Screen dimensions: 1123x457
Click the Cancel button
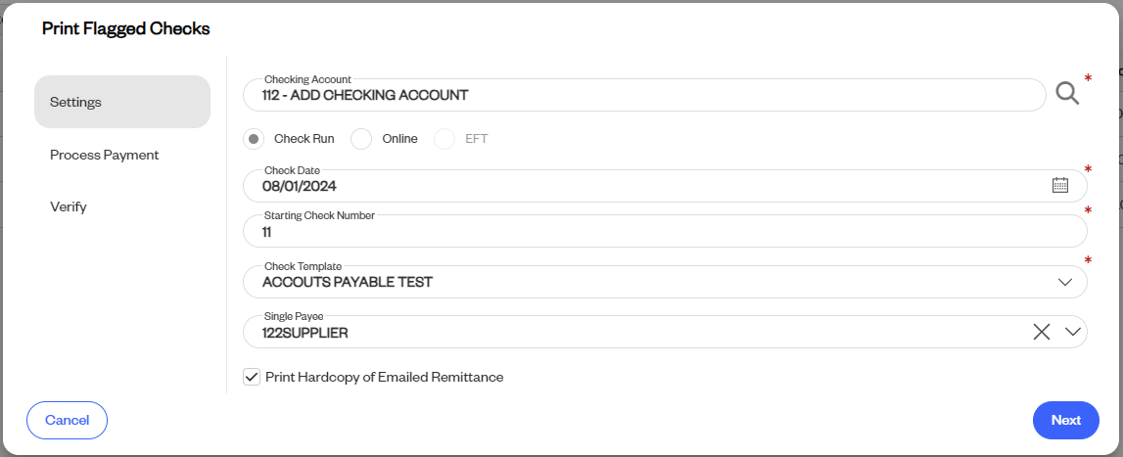(67, 421)
